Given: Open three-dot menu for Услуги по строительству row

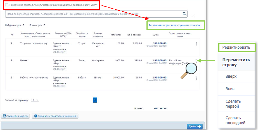Looking at the screenshot, I should [x=196, y=44].
